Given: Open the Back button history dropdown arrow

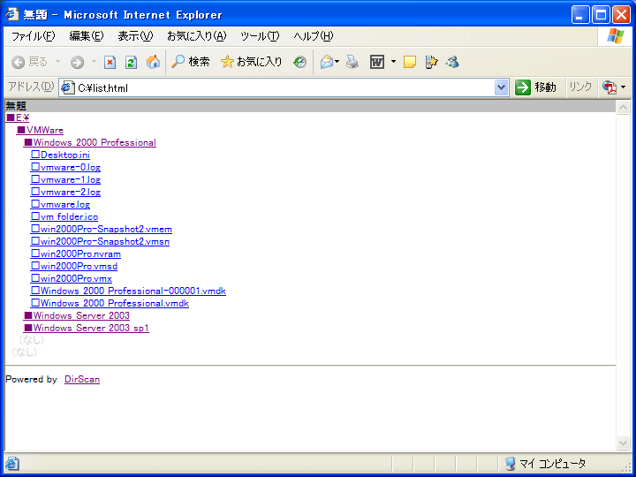Looking at the screenshot, I should (57, 62).
